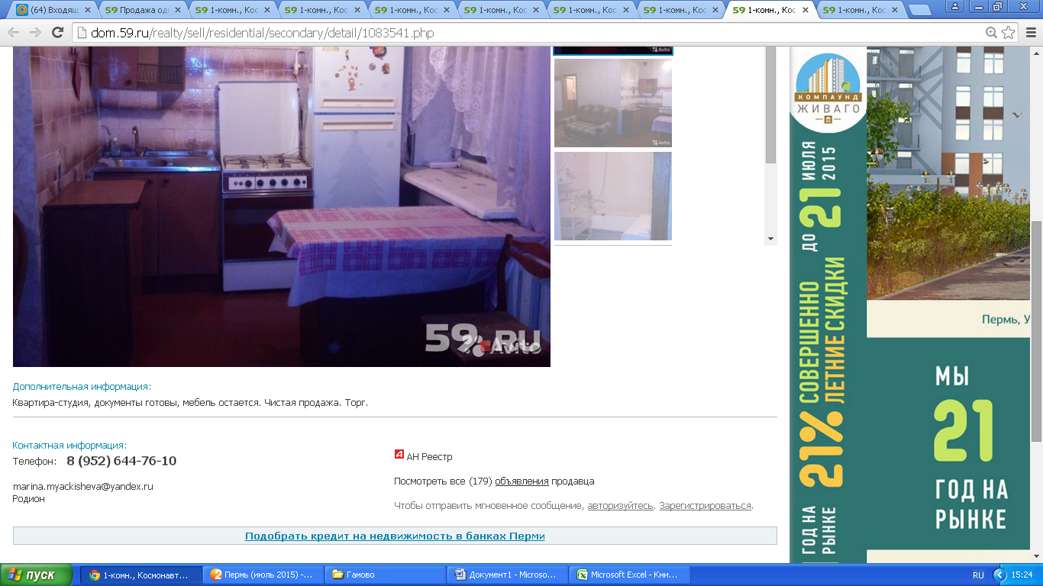Image resolution: width=1043 pixels, height=586 pixels.
Task: Go back to the previous page
Action: pos(14,33)
